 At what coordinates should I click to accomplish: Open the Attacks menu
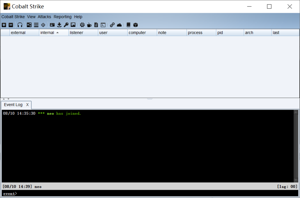coord(44,17)
